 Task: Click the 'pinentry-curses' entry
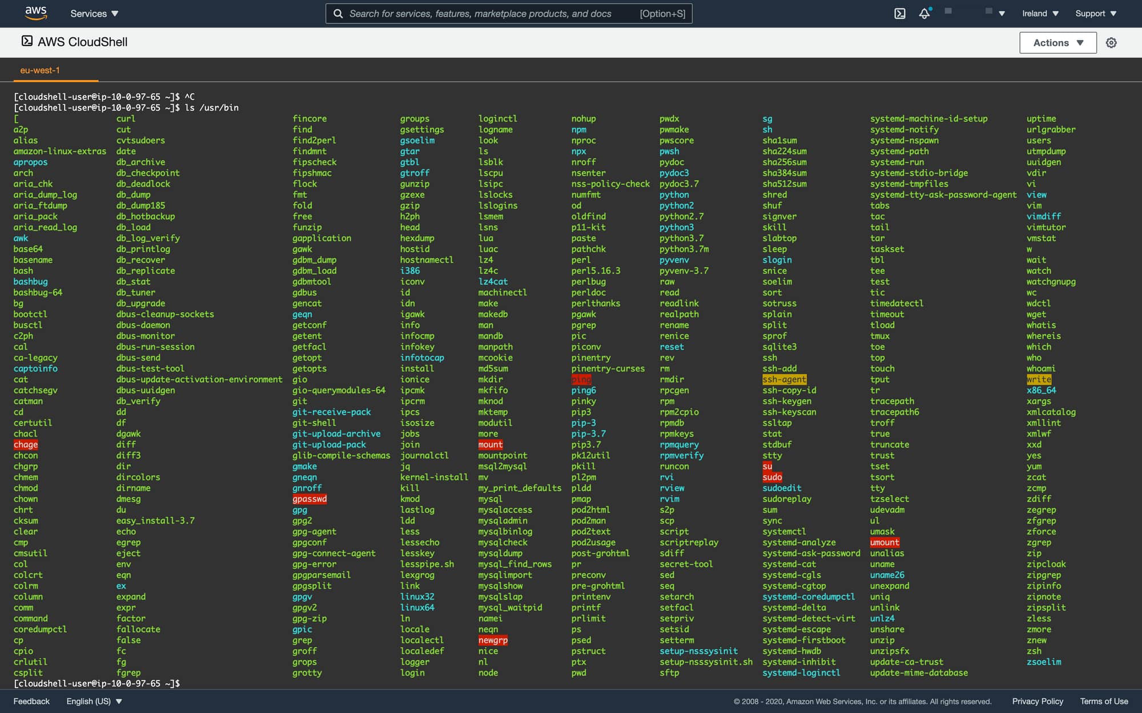point(608,368)
